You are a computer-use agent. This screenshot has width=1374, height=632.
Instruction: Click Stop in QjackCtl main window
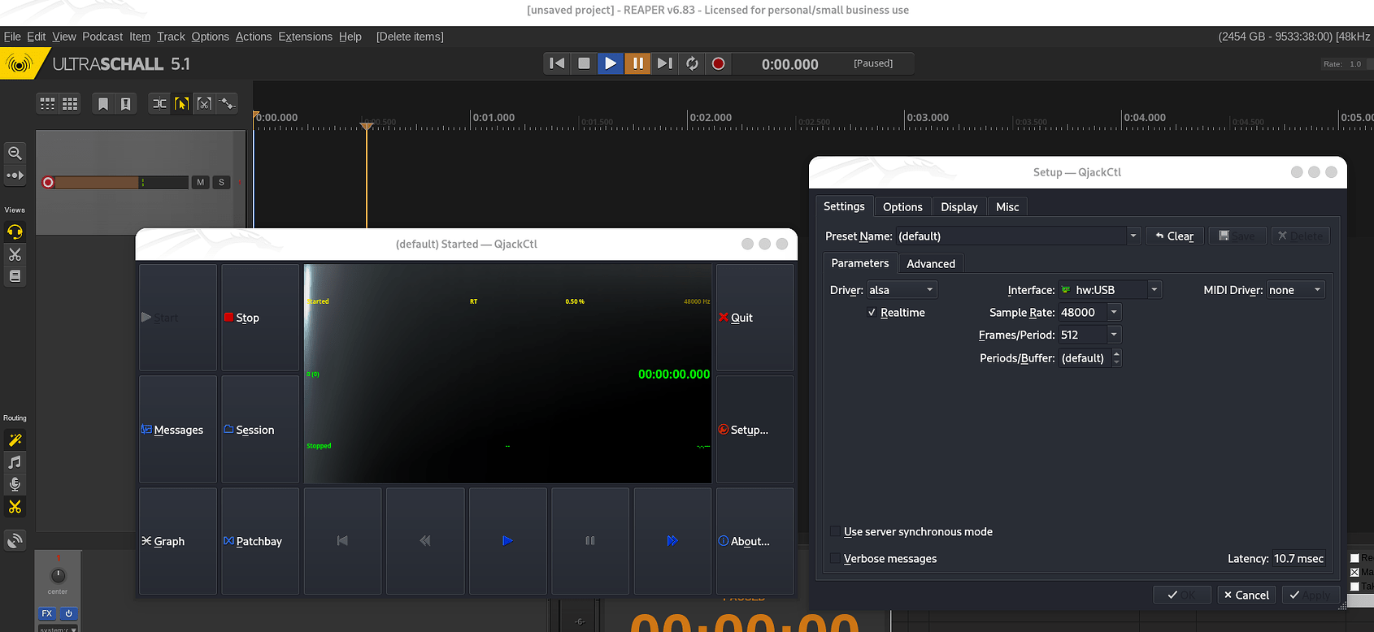260,318
